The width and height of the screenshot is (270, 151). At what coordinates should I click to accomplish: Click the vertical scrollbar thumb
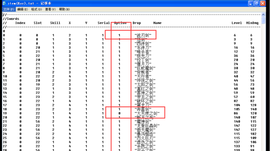point(263,20)
